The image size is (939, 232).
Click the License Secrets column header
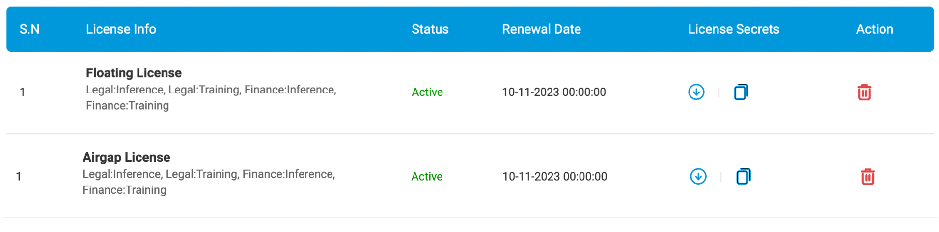[734, 29]
